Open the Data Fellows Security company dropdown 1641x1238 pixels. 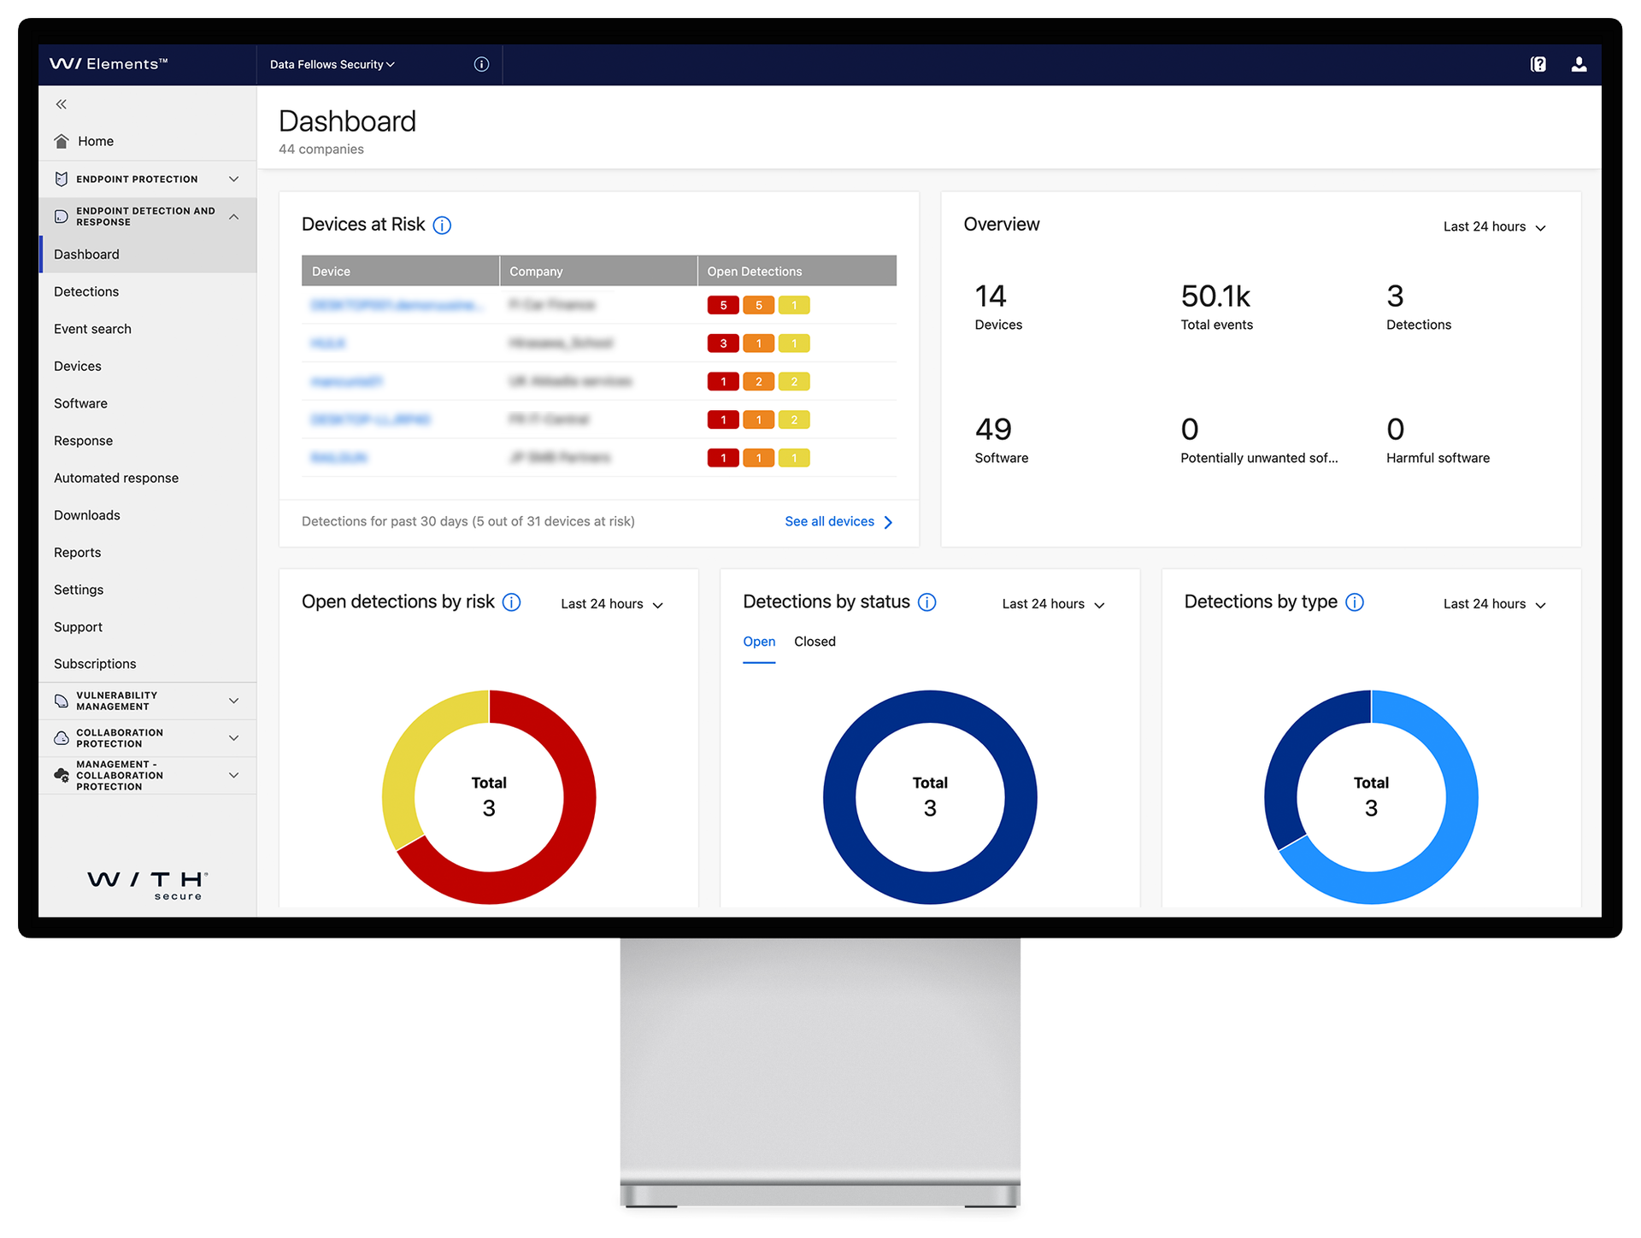[331, 64]
